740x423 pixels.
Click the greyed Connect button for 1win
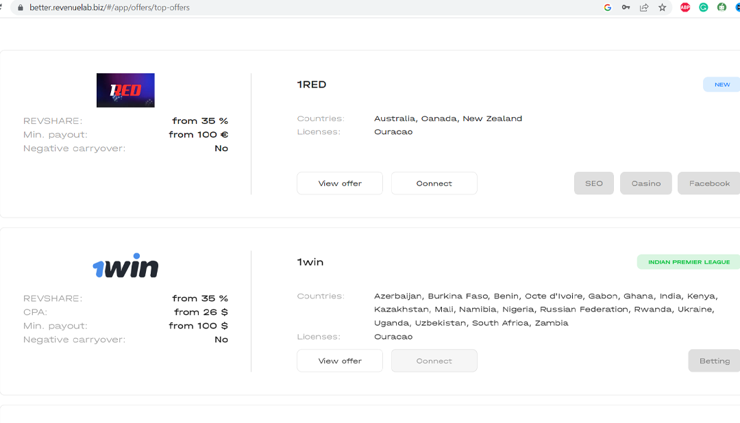pos(434,361)
